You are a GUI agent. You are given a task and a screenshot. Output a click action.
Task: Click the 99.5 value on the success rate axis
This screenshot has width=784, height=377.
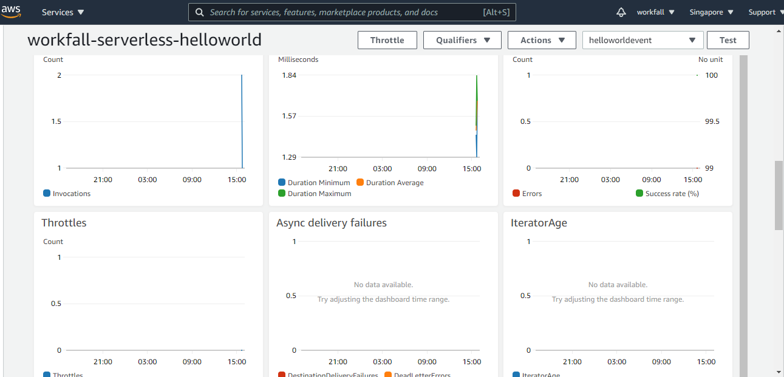(712, 121)
